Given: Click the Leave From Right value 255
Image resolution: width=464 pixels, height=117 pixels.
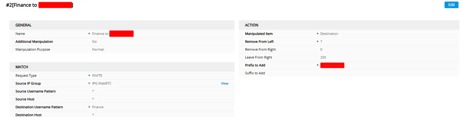Looking at the screenshot, I should [323, 57].
